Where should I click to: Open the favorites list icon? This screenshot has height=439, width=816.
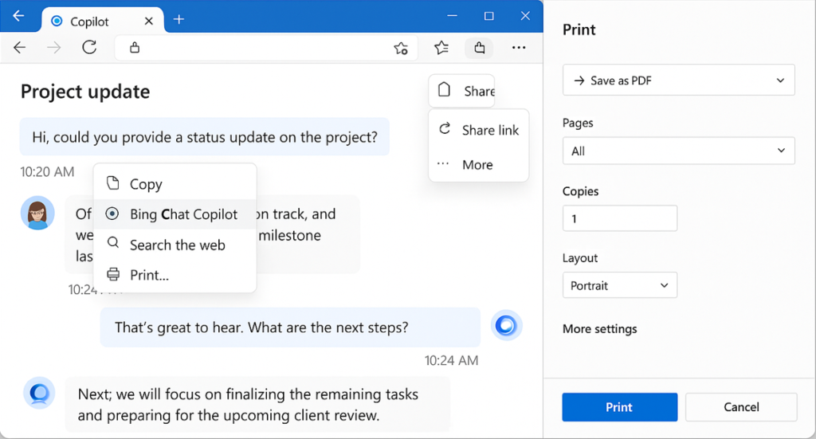pos(441,48)
